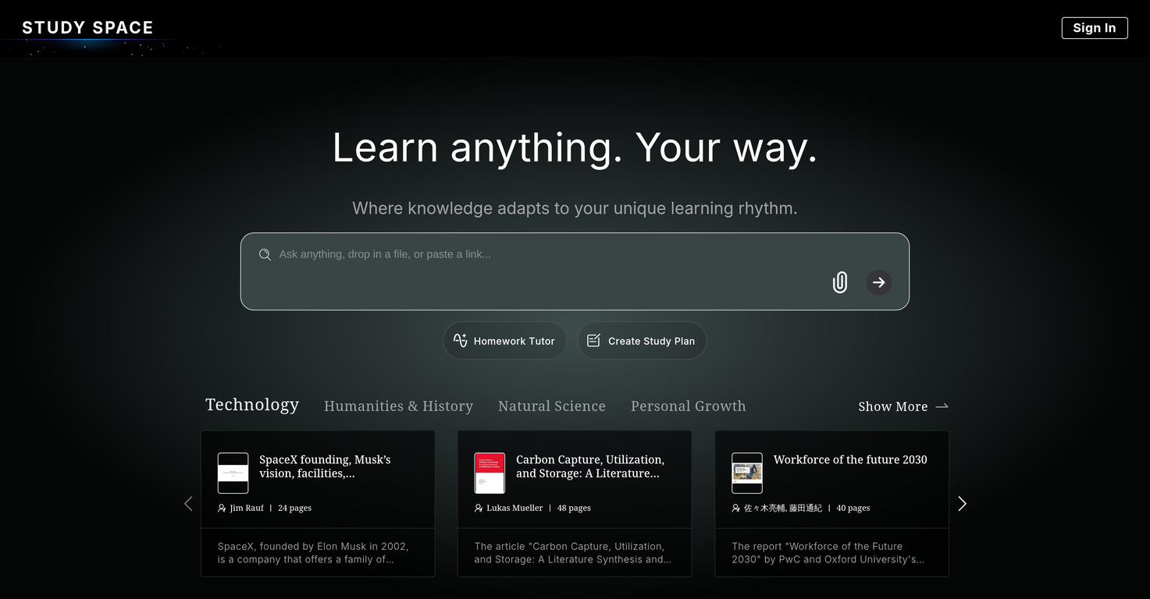The image size is (1150, 599).
Task: Click the paperclip attach file icon
Action: pos(839,282)
